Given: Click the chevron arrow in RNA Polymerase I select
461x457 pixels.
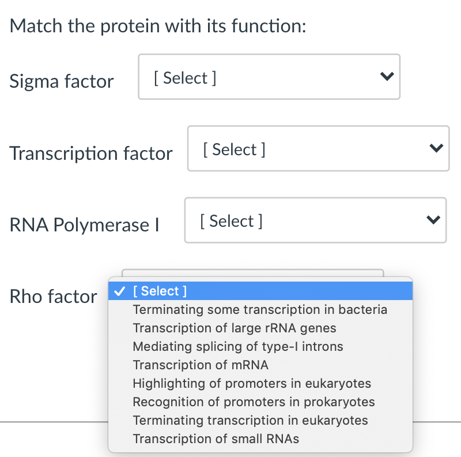Looking at the screenshot, I should [x=433, y=220].
